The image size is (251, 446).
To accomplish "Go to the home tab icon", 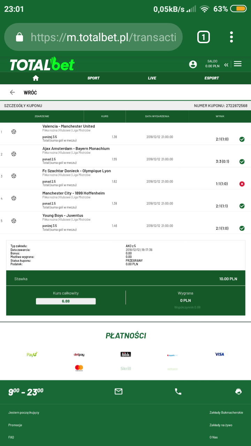I will (36, 78).
